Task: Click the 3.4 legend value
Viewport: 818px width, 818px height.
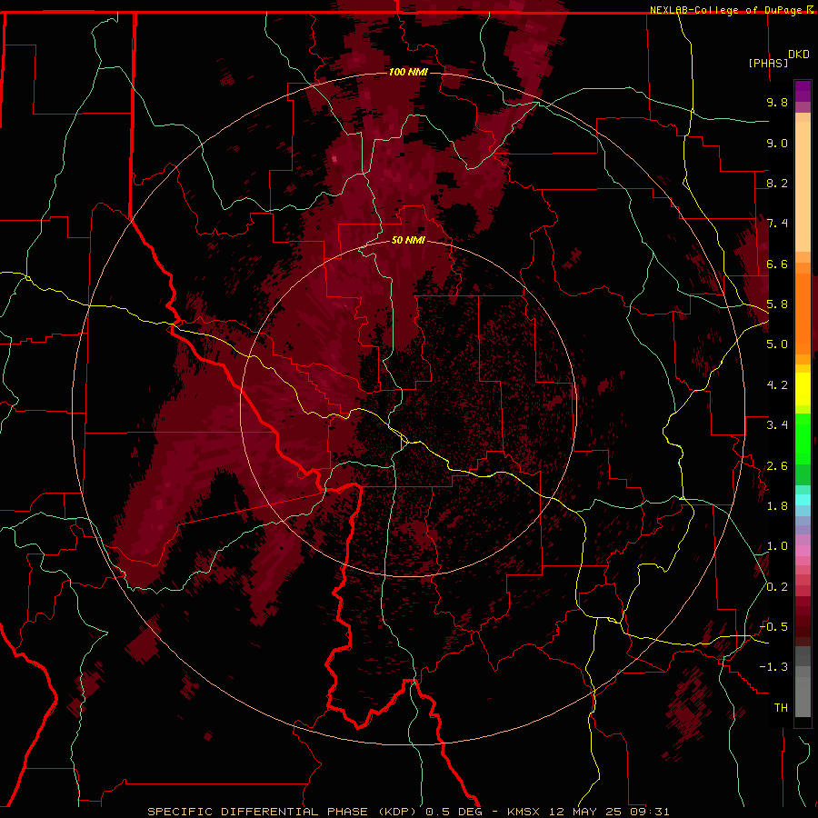Action: [x=777, y=425]
